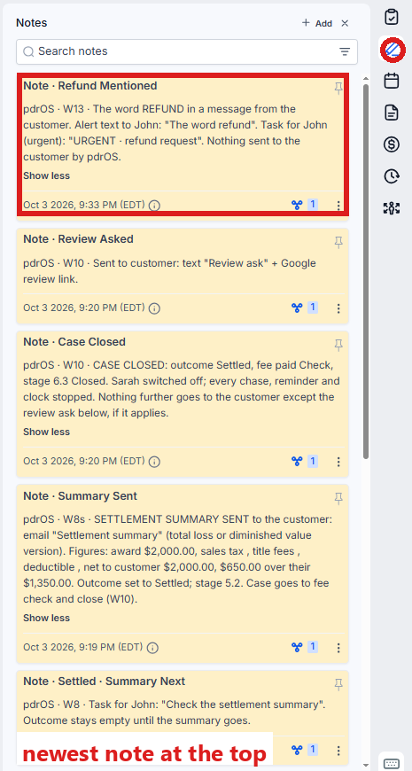Open the tasks clipboard icon in sidebar
This screenshot has height=771, width=412.
point(392,17)
